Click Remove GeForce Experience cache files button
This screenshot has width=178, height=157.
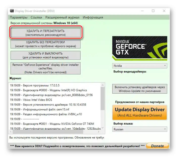pyautogui.click(x=45, y=68)
